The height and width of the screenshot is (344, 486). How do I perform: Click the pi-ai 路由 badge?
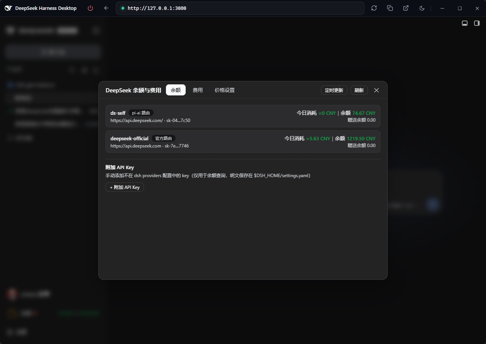[141, 113]
